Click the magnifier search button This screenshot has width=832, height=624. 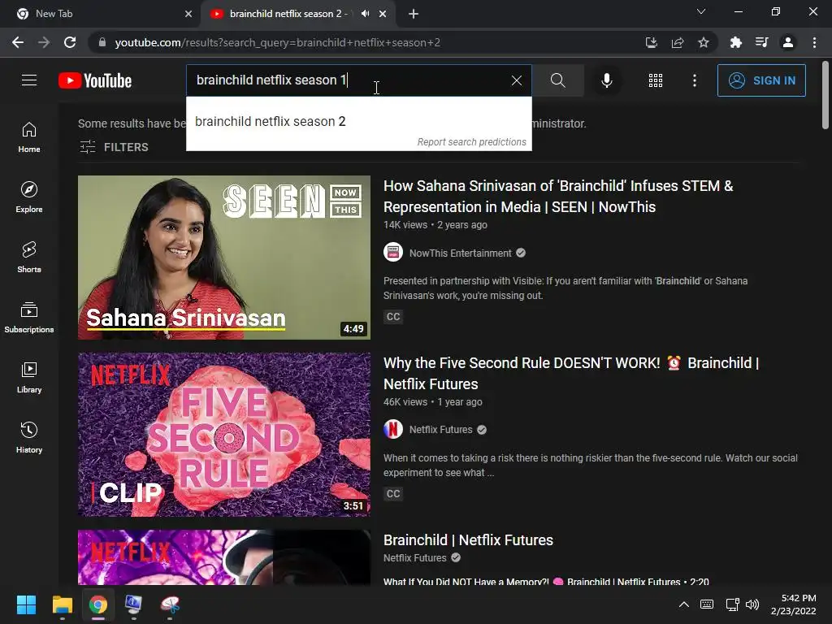point(557,80)
